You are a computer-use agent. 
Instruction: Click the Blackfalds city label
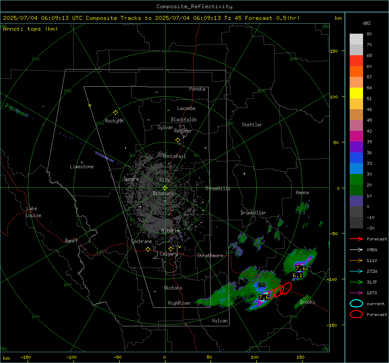[x=184, y=120]
